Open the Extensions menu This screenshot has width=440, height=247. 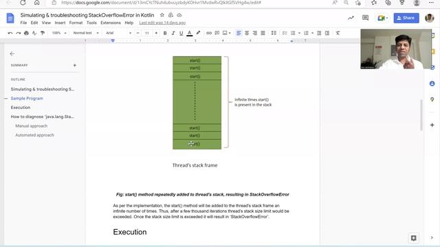pyautogui.click(x=111, y=23)
